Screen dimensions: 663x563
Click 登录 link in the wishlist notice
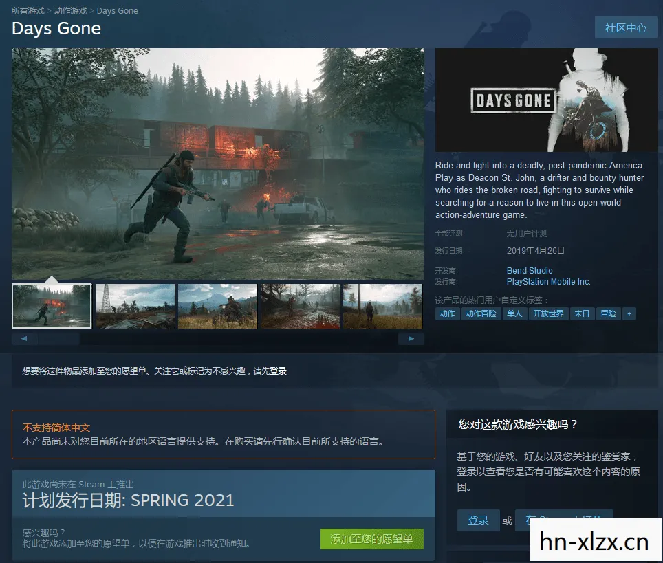[279, 371]
